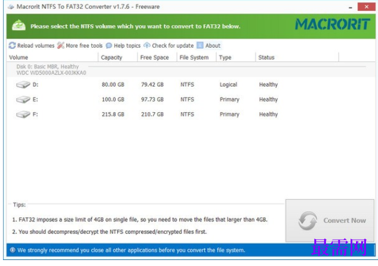
Task: Sort by the Volume column header
Action: pyautogui.click(x=53, y=57)
